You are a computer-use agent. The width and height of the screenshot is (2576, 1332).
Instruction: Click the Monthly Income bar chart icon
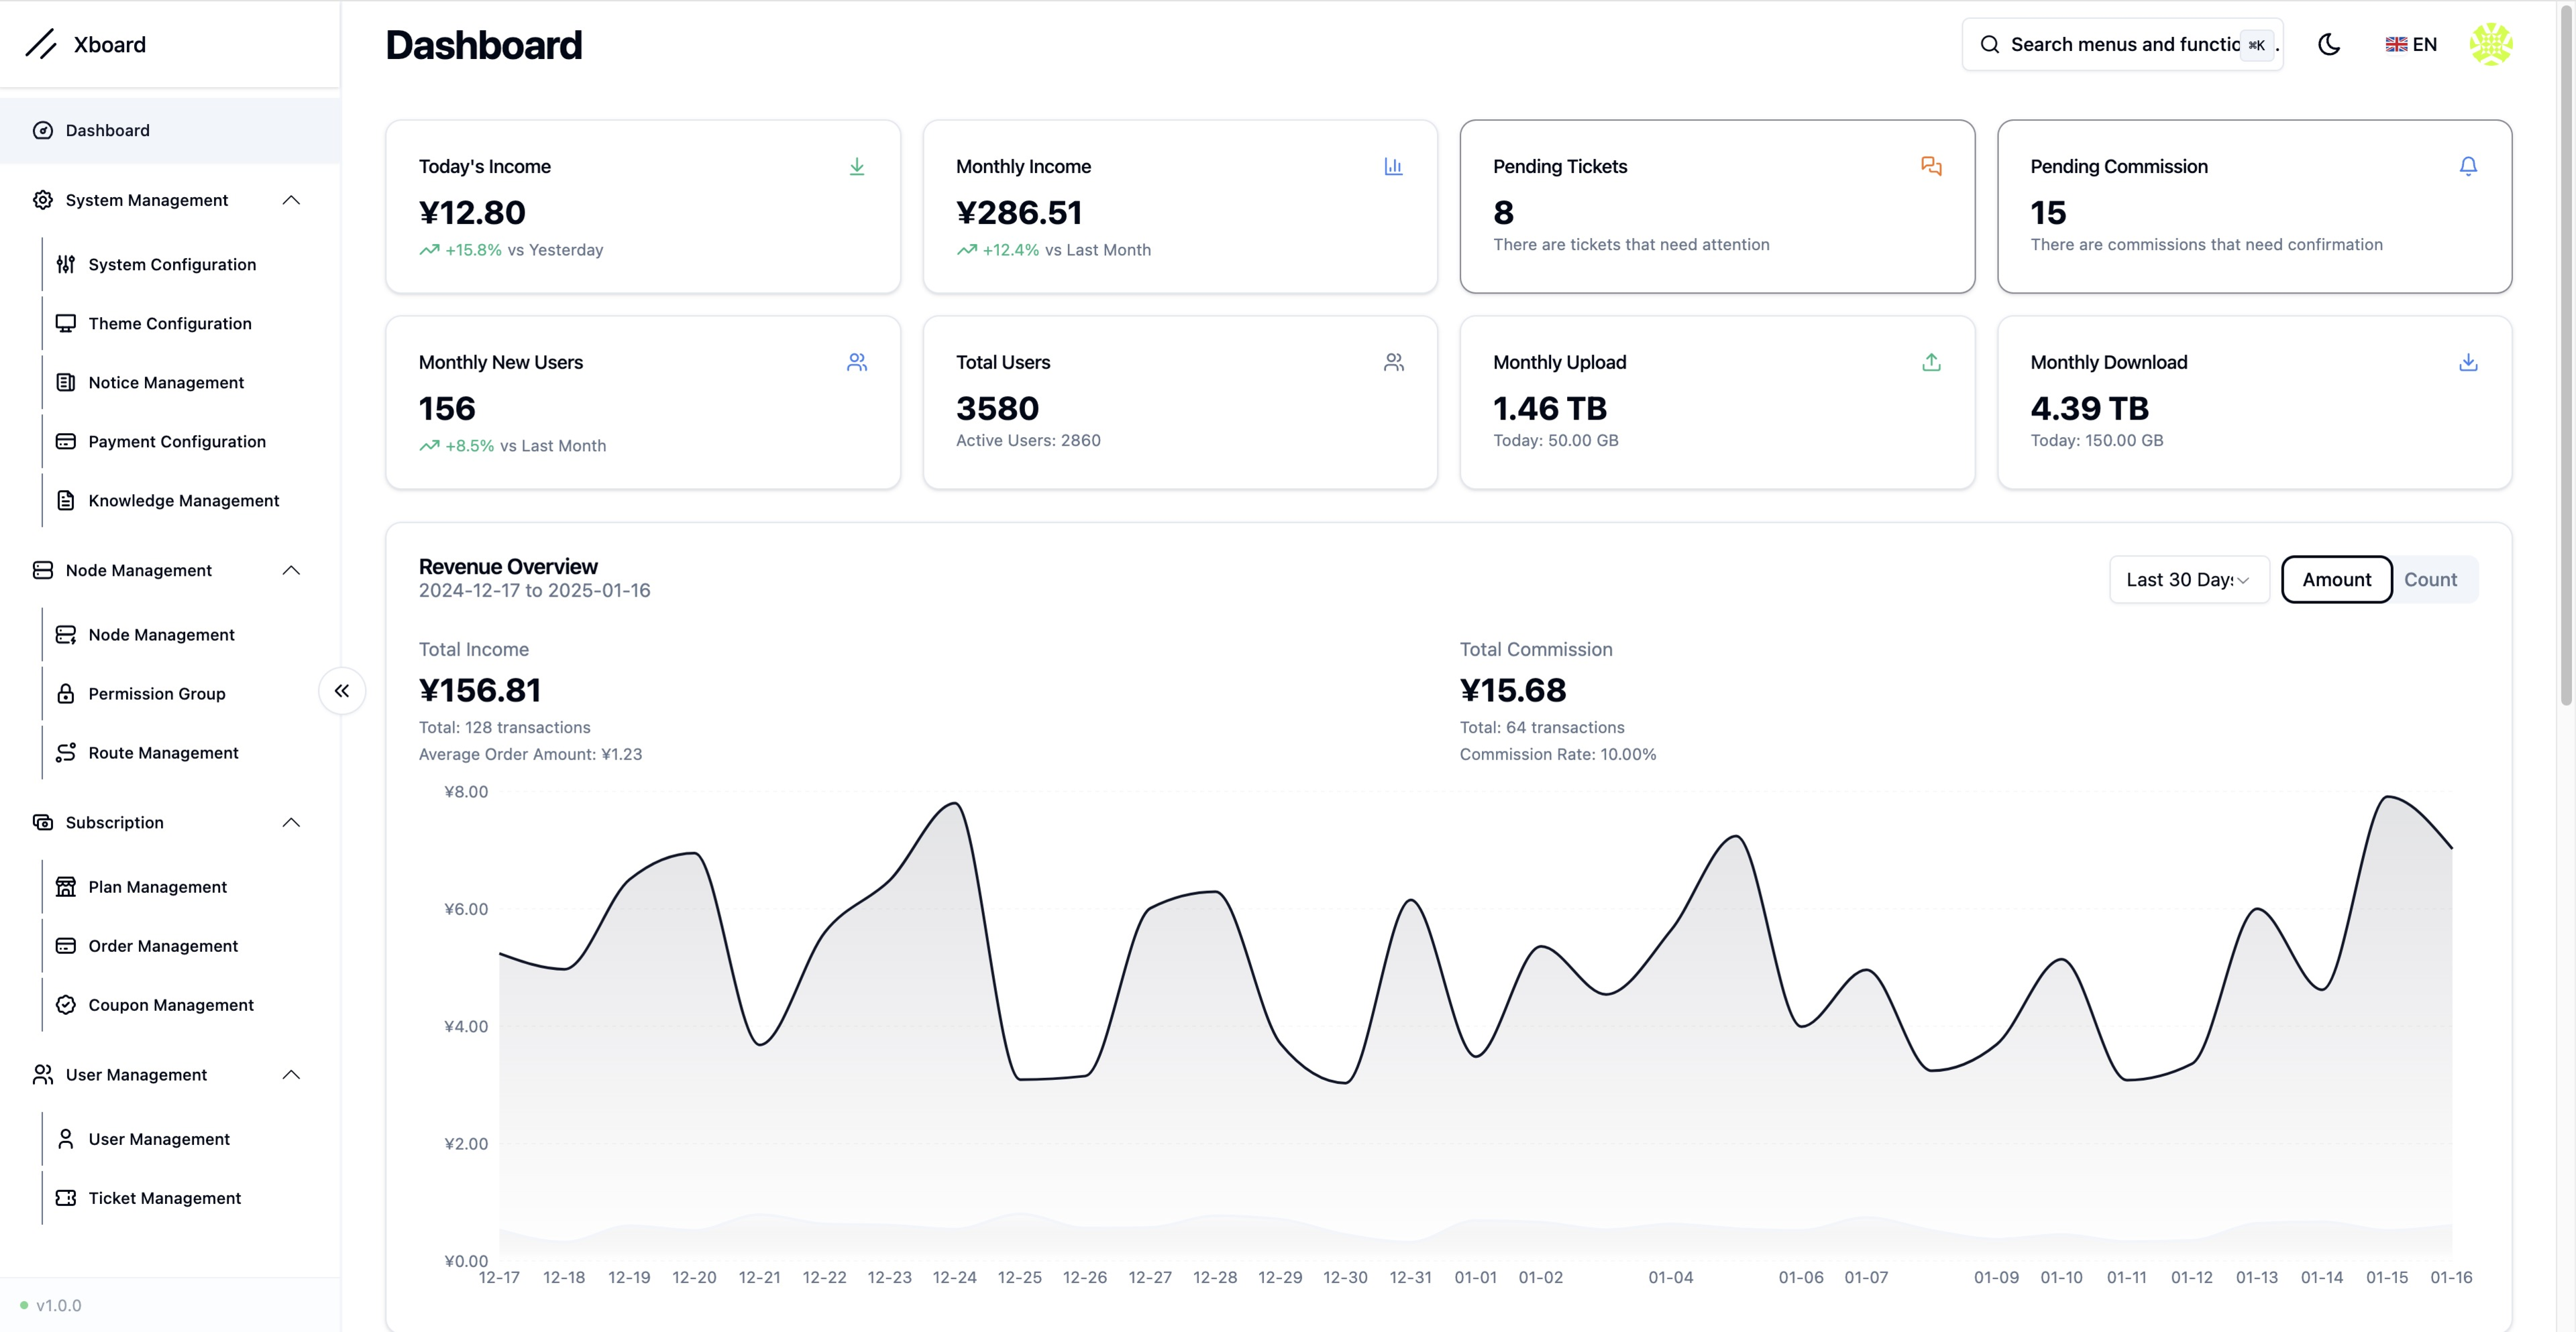[1393, 166]
